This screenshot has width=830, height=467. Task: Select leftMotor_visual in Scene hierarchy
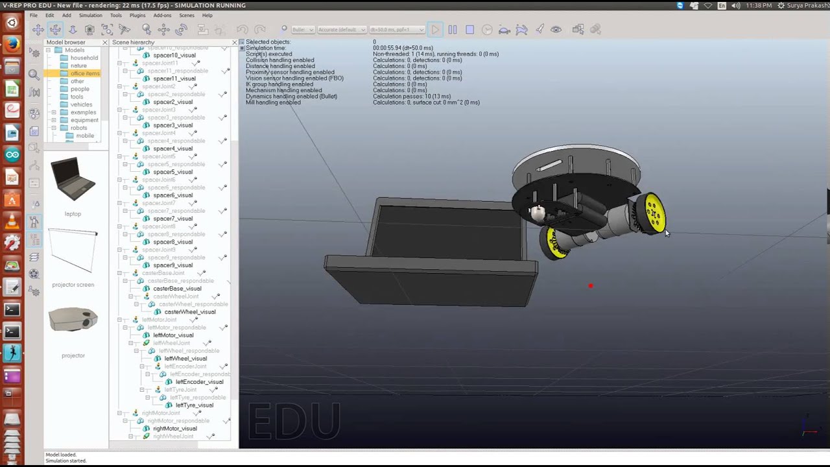(x=173, y=335)
